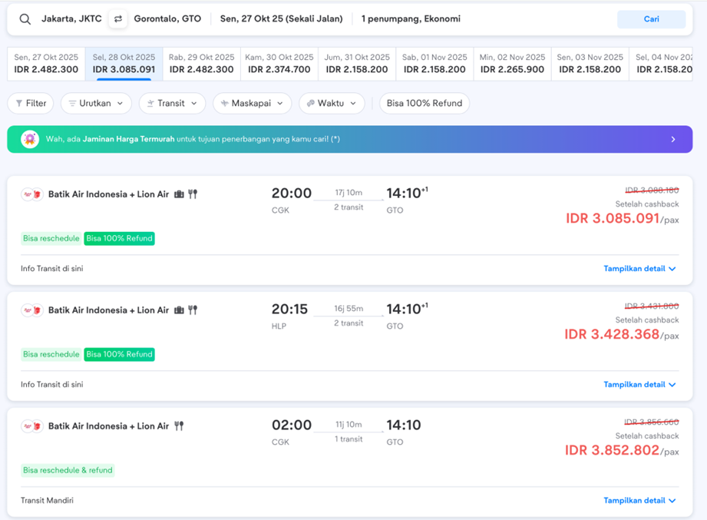
Task: Open the Filter options
Action: click(x=31, y=104)
